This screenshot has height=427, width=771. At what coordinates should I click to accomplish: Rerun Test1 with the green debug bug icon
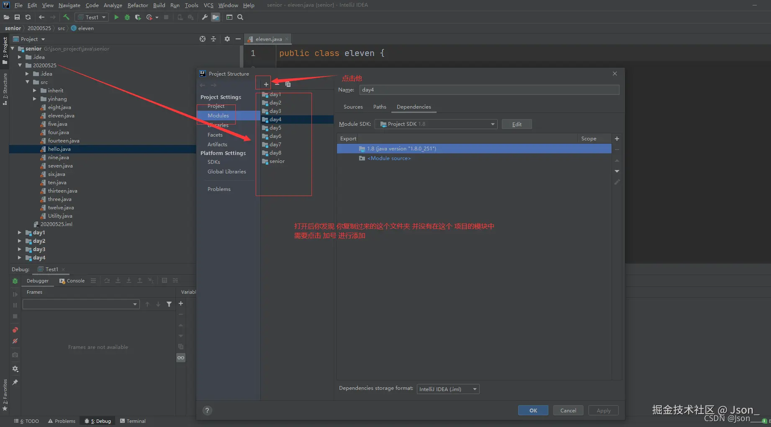click(x=15, y=281)
